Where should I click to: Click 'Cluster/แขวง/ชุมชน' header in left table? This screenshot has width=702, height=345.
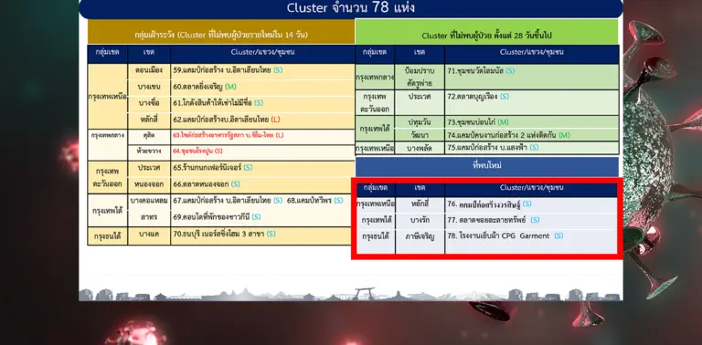pos(263,52)
